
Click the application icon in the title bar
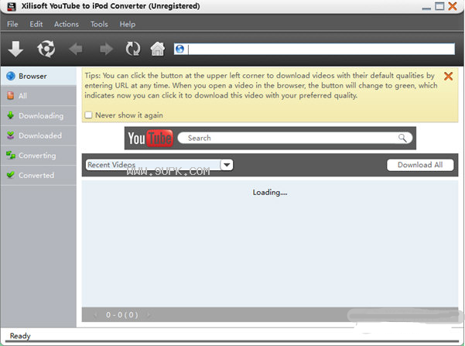(12, 6)
